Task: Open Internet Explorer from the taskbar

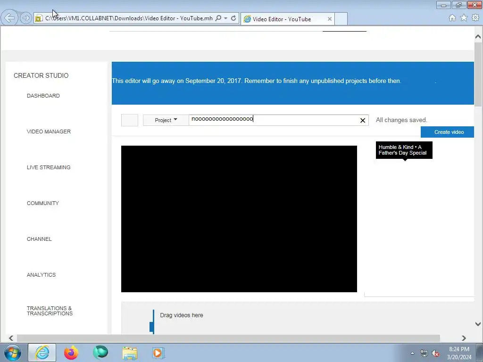Action: coord(42,353)
